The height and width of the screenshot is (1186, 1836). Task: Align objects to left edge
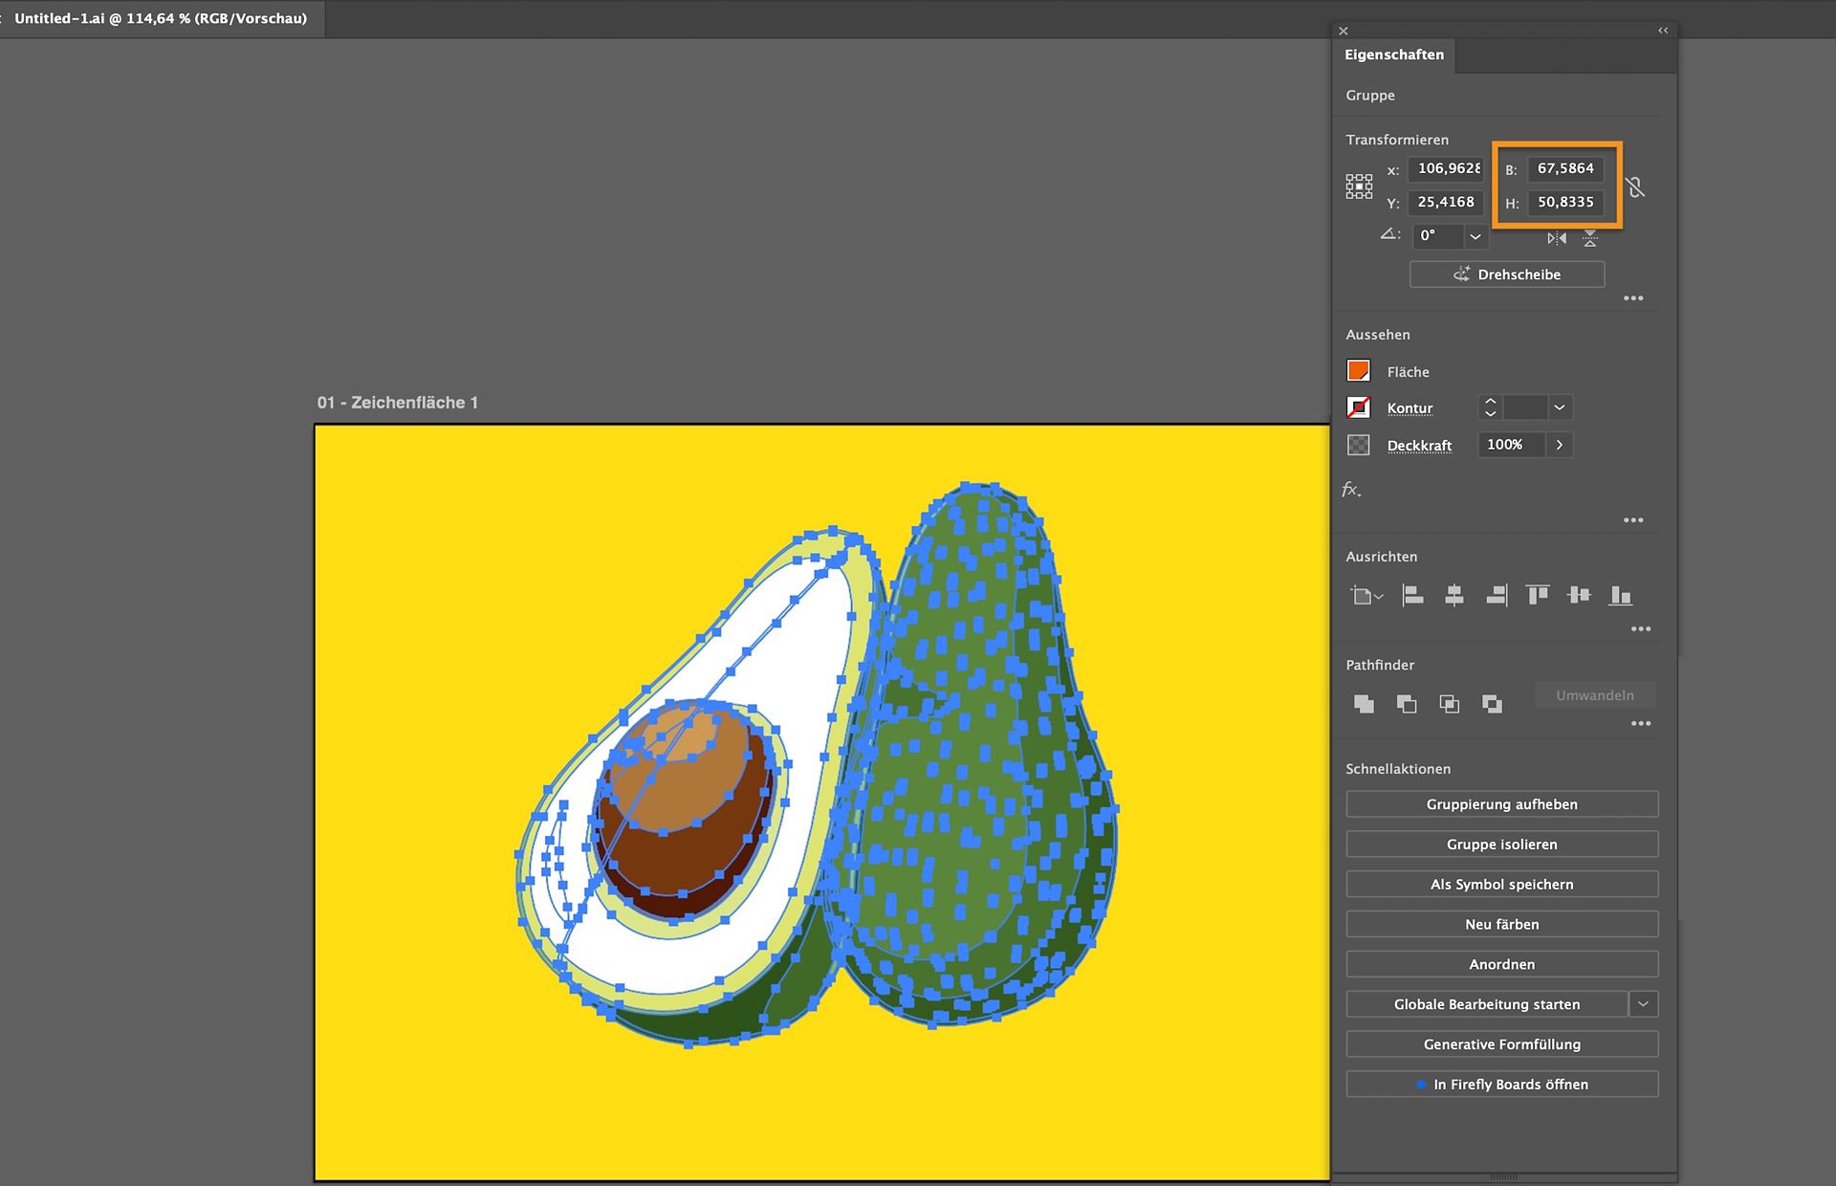click(1412, 596)
